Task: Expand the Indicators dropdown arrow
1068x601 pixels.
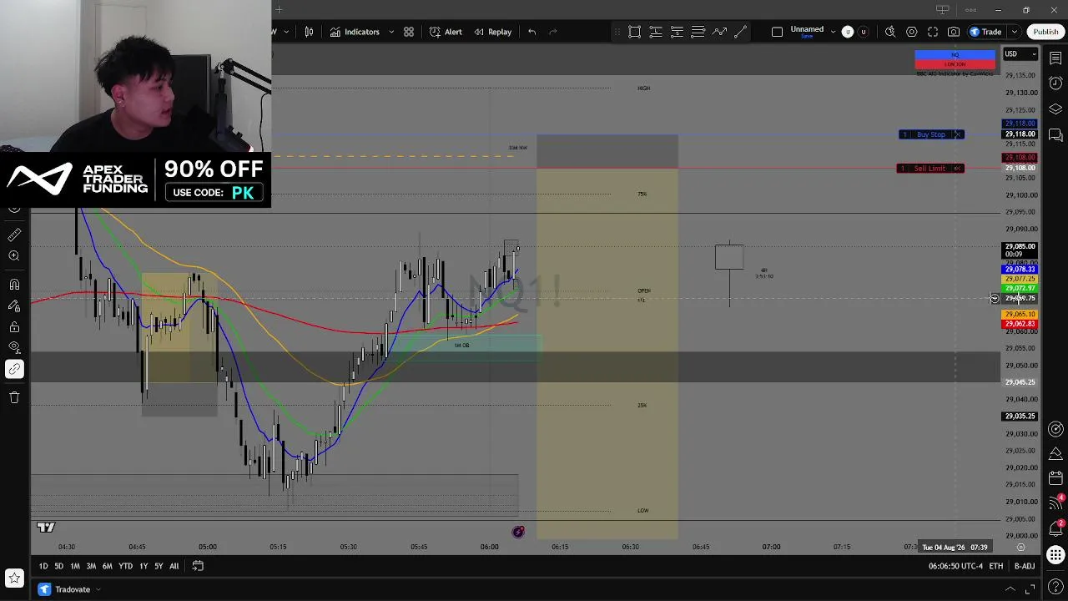Action: coord(391,32)
